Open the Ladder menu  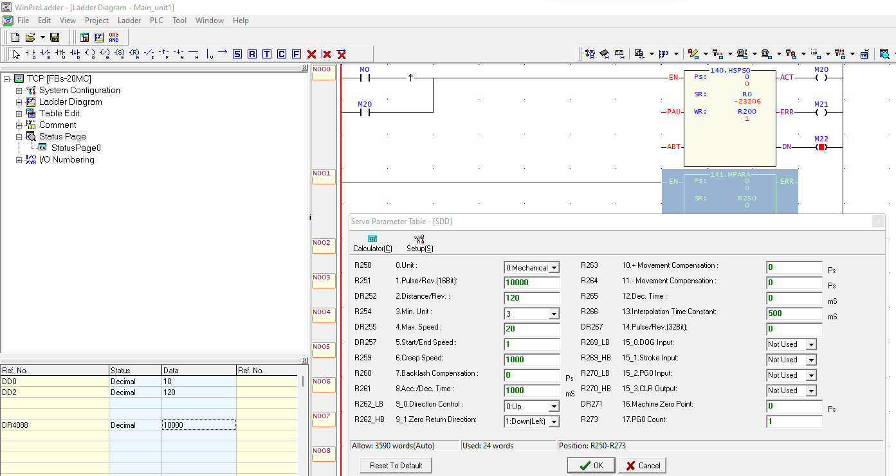pyautogui.click(x=129, y=21)
